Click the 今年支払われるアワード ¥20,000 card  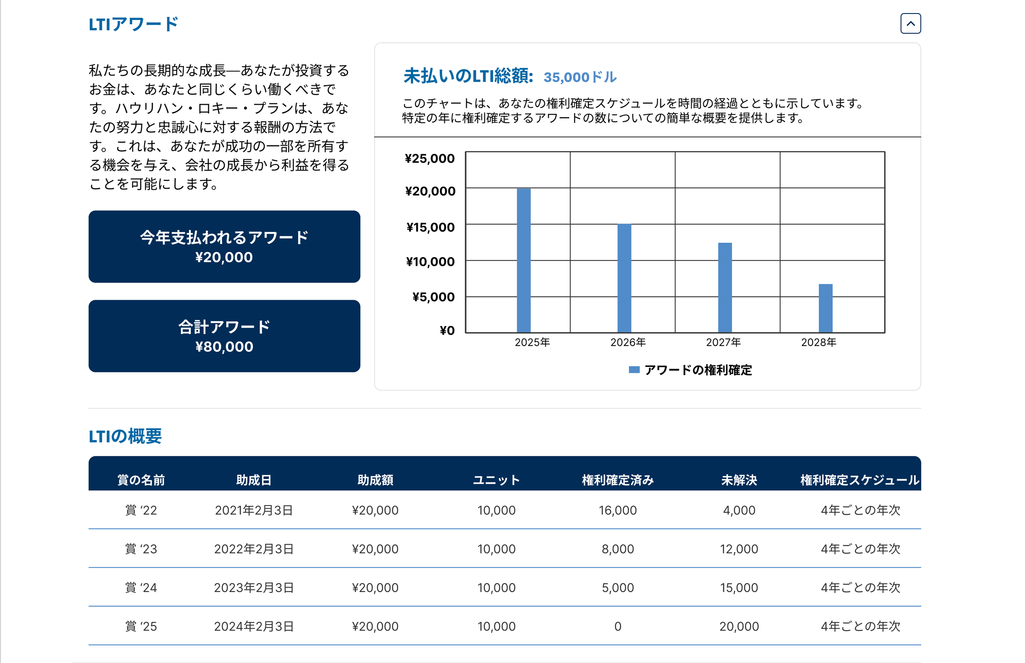click(224, 247)
